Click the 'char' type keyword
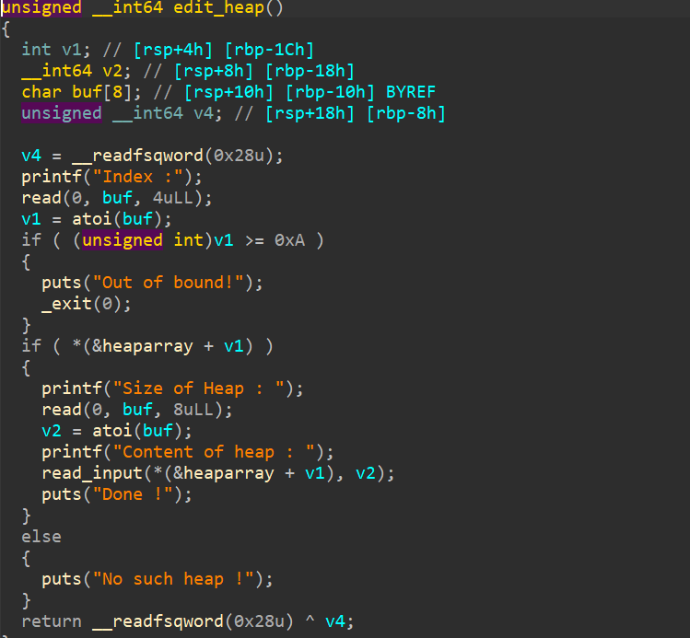The height and width of the screenshot is (638, 690). [x=41, y=92]
